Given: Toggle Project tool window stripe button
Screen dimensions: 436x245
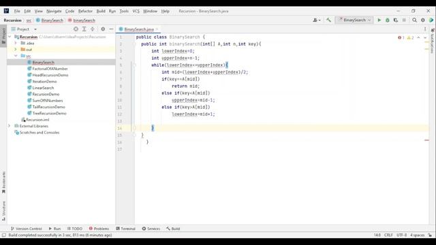Looking at the screenshot, I should click(3, 35).
